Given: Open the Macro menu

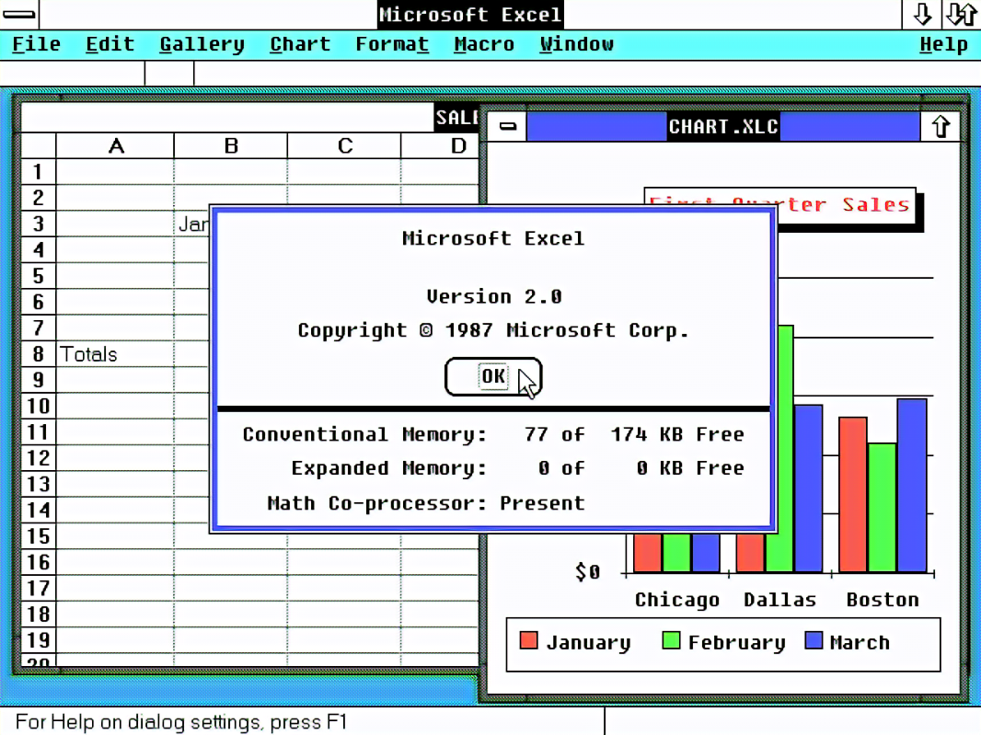Looking at the screenshot, I should tap(484, 43).
